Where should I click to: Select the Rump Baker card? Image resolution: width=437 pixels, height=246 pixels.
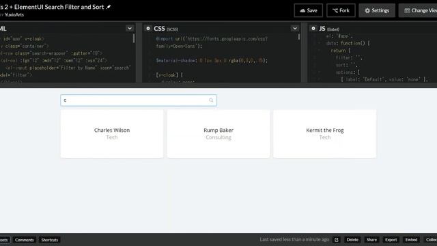[218, 134]
